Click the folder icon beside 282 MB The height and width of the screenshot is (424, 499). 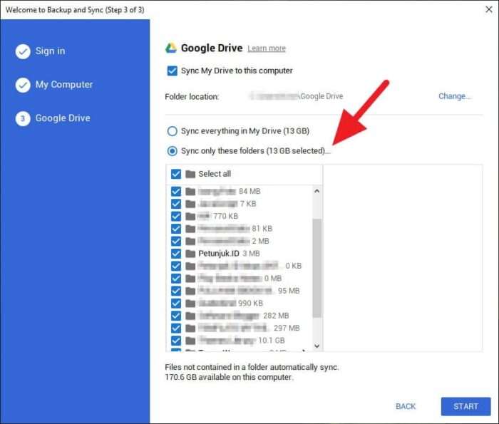(190, 316)
